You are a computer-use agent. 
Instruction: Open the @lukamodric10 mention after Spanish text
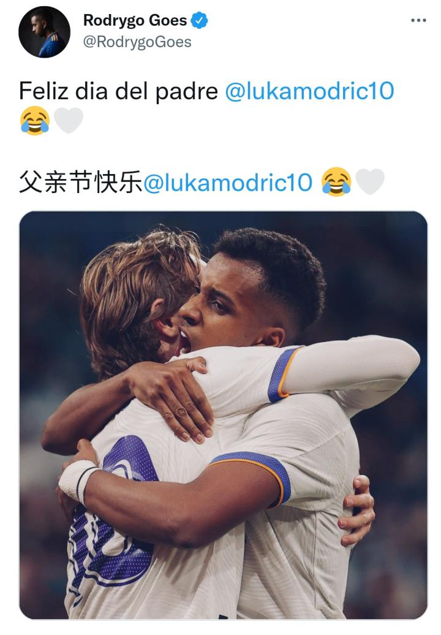[x=309, y=91]
